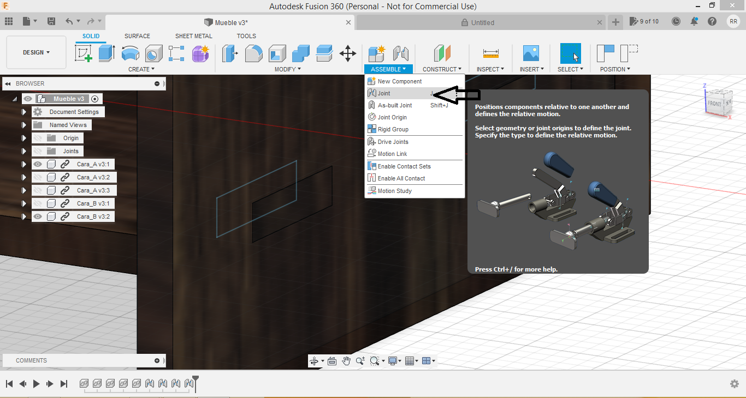Choose Enable Contact Sets menu entry
The image size is (746, 398).
click(415, 166)
